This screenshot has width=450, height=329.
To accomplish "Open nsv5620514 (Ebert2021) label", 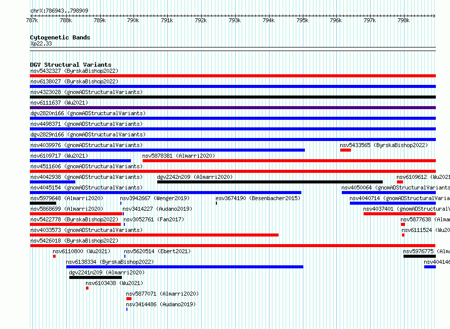I will 158,251.
